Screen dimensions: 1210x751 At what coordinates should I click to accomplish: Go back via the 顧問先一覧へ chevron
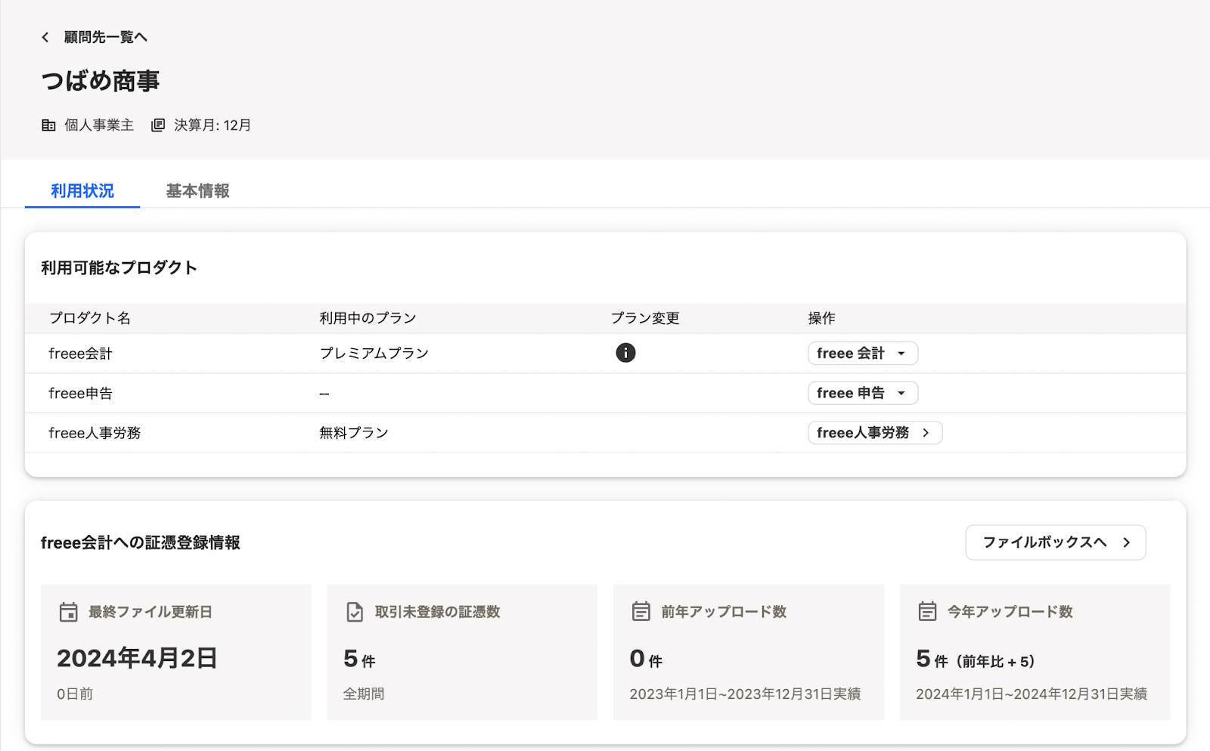coord(45,37)
